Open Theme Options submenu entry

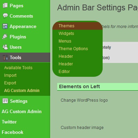[73, 49]
